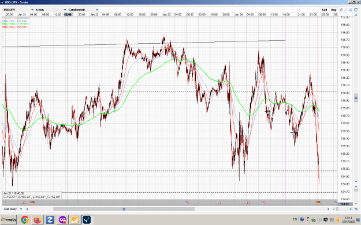Open the chart studies zigzag icon beside the Buy button
Viewport: 361px width, 225px height.
[x=341, y=10]
